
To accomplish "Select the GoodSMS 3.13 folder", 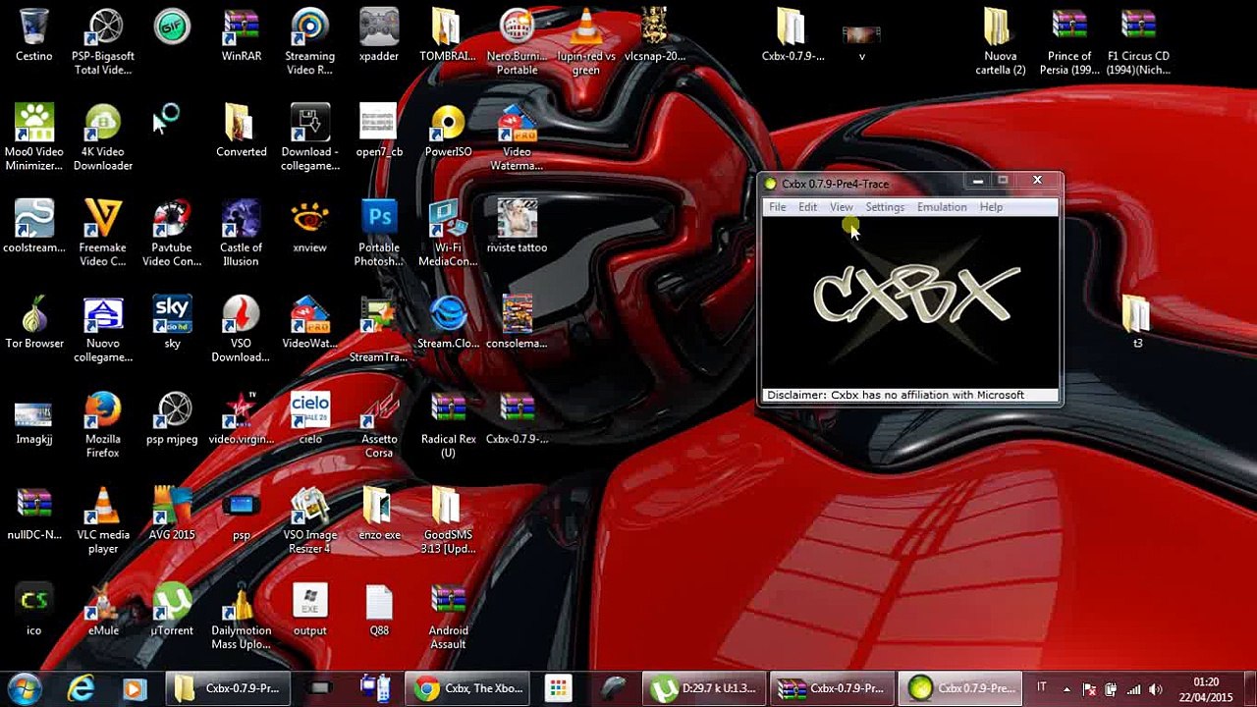I will tap(448, 521).
